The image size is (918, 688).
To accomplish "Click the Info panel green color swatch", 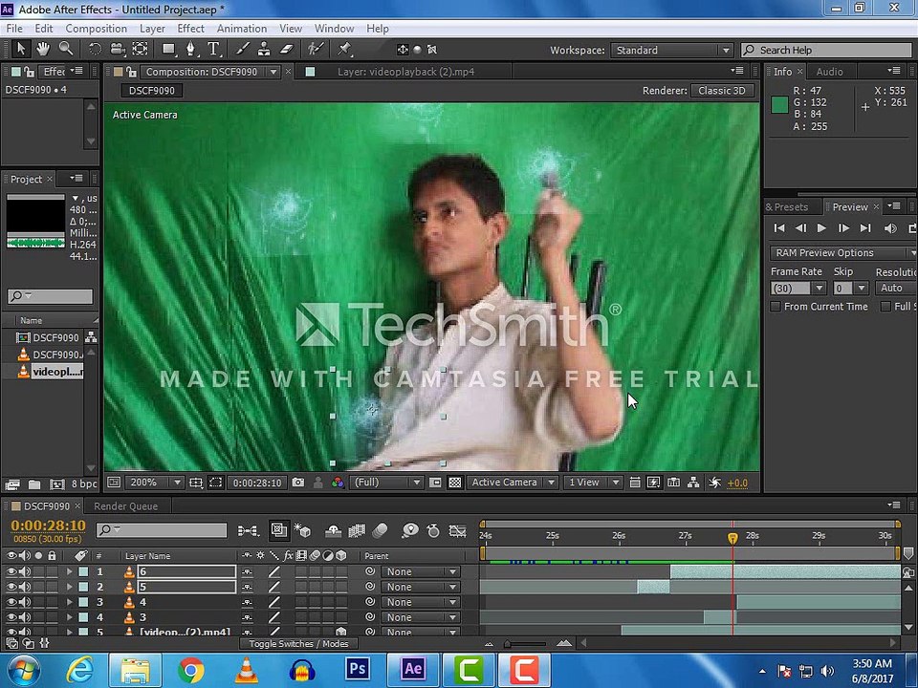I will [780, 105].
